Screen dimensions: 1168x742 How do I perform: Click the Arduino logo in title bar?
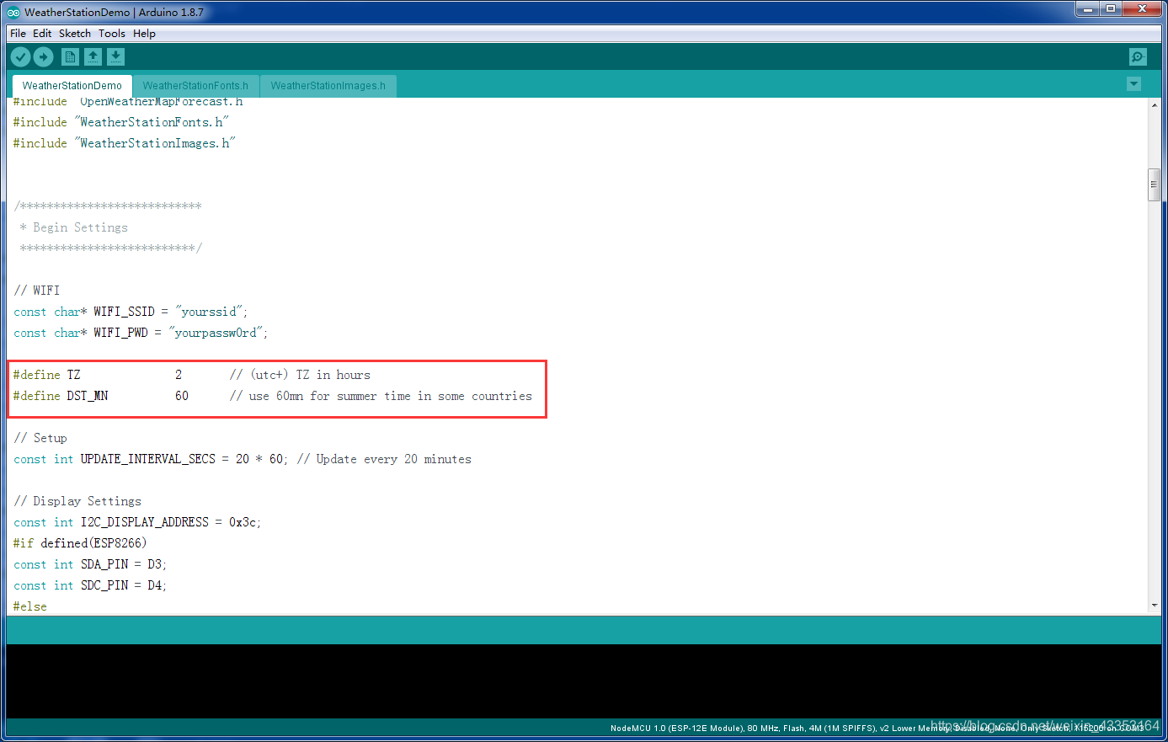(13, 12)
